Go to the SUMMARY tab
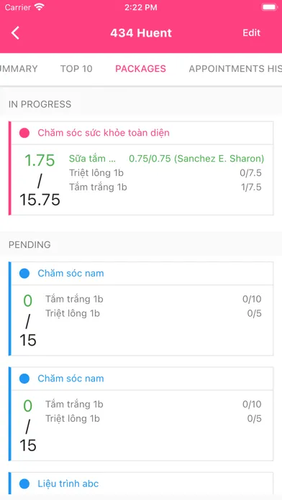 pos(19,68)
